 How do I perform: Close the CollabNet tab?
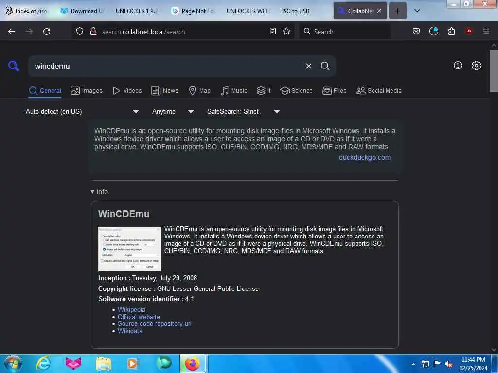[x=379, y=11]
